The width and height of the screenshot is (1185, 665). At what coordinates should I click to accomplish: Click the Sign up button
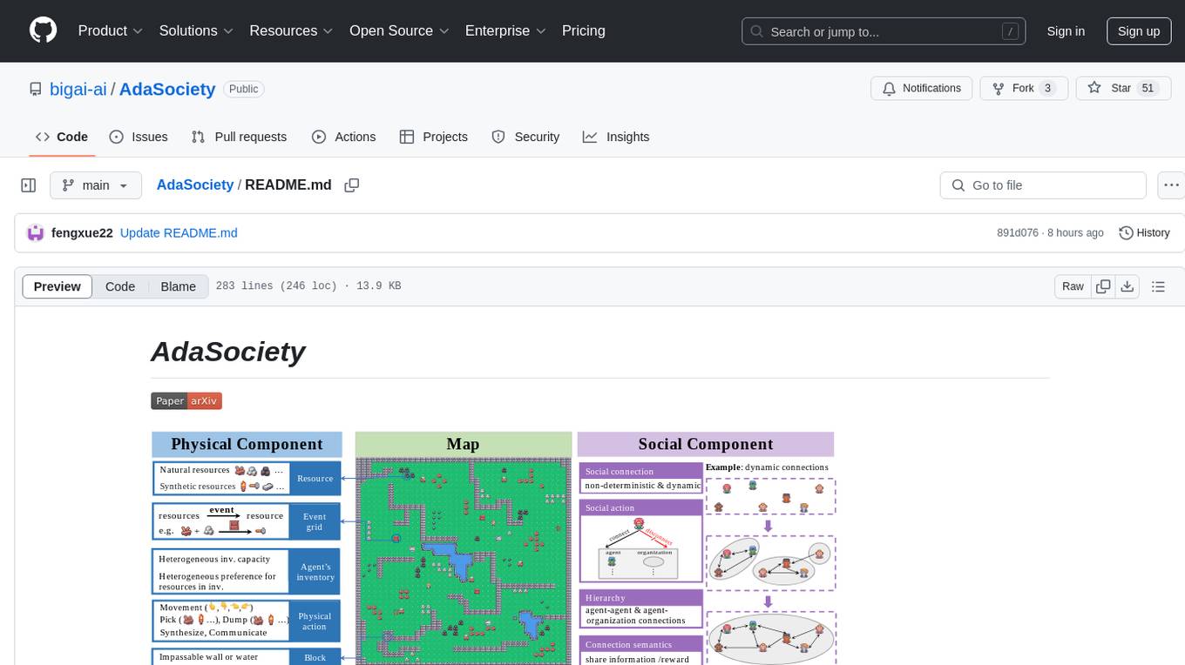coord(1139,31)
